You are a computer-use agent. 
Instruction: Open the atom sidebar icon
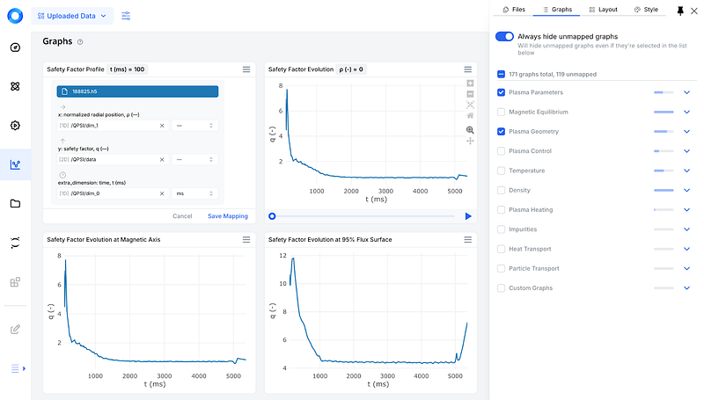[15, 86]
